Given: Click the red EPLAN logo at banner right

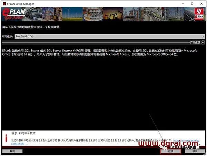Looking at the screenshot, I should coord(199,14).
